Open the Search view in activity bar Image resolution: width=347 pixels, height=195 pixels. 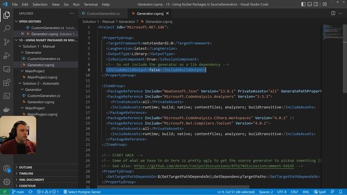coord(7,28)
